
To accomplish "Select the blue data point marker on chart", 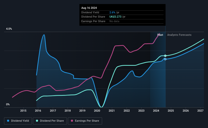I will point(165,59).
